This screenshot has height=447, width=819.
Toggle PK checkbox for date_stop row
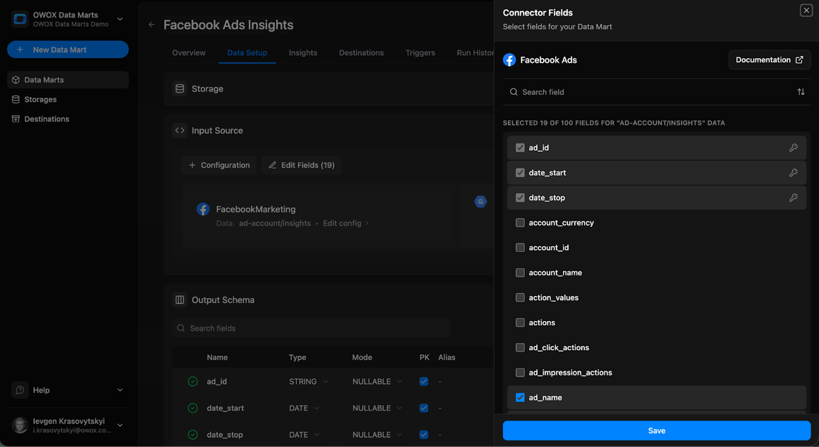pyautogui.click(x=424, y=434)
